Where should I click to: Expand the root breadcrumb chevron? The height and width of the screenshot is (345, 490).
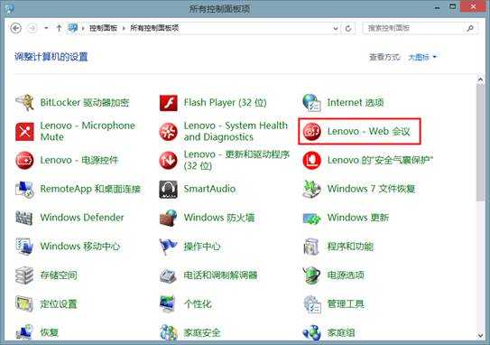click(83, 29)
